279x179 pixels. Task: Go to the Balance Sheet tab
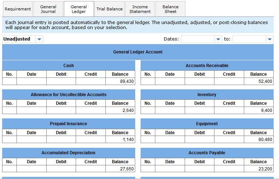point(170,9)
